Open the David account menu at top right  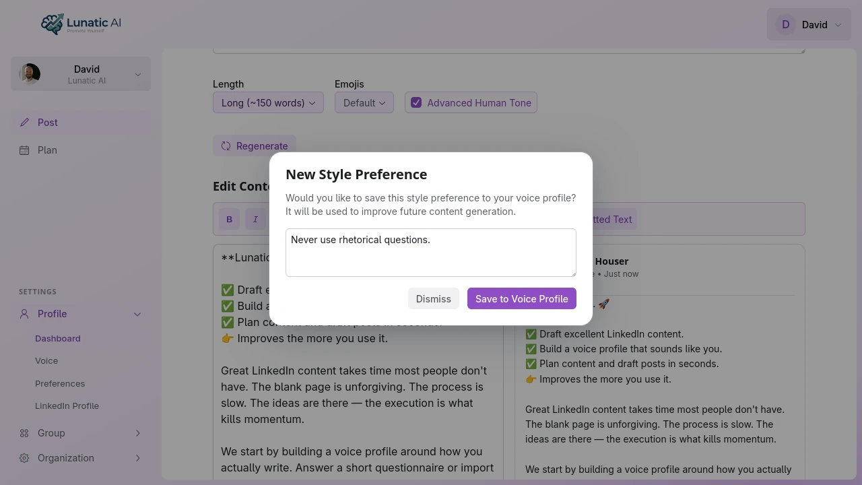809,24
